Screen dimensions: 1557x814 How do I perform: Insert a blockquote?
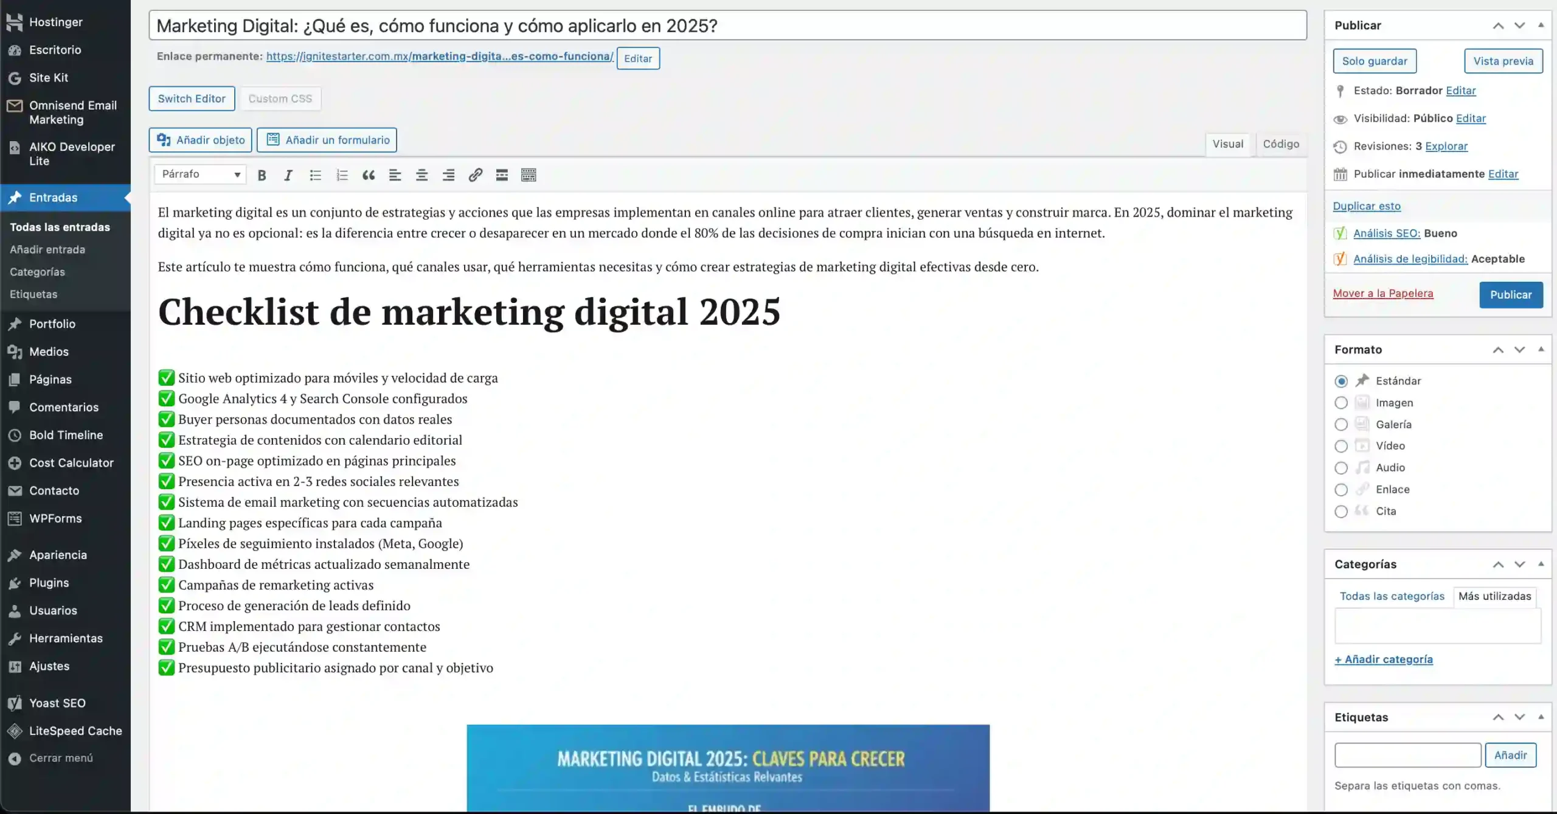369,175
